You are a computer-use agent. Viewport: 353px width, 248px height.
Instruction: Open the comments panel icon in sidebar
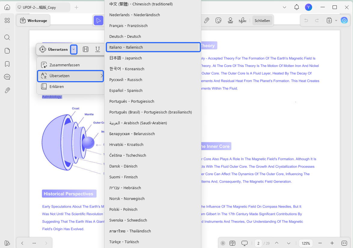tap(7, 77)
